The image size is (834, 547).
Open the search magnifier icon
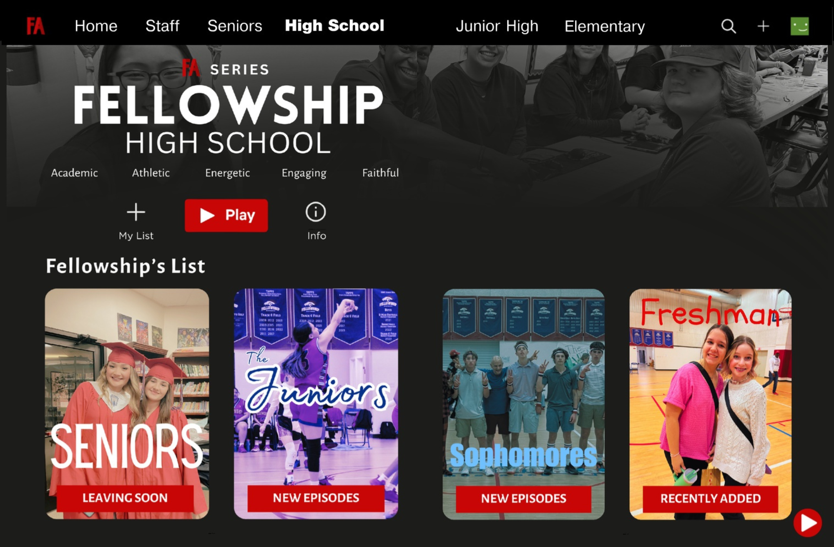728,26
